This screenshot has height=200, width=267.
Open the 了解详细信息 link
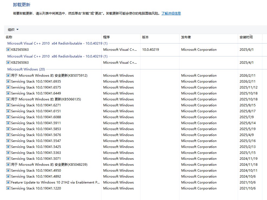pyautogui.click(x=171, y=13)
